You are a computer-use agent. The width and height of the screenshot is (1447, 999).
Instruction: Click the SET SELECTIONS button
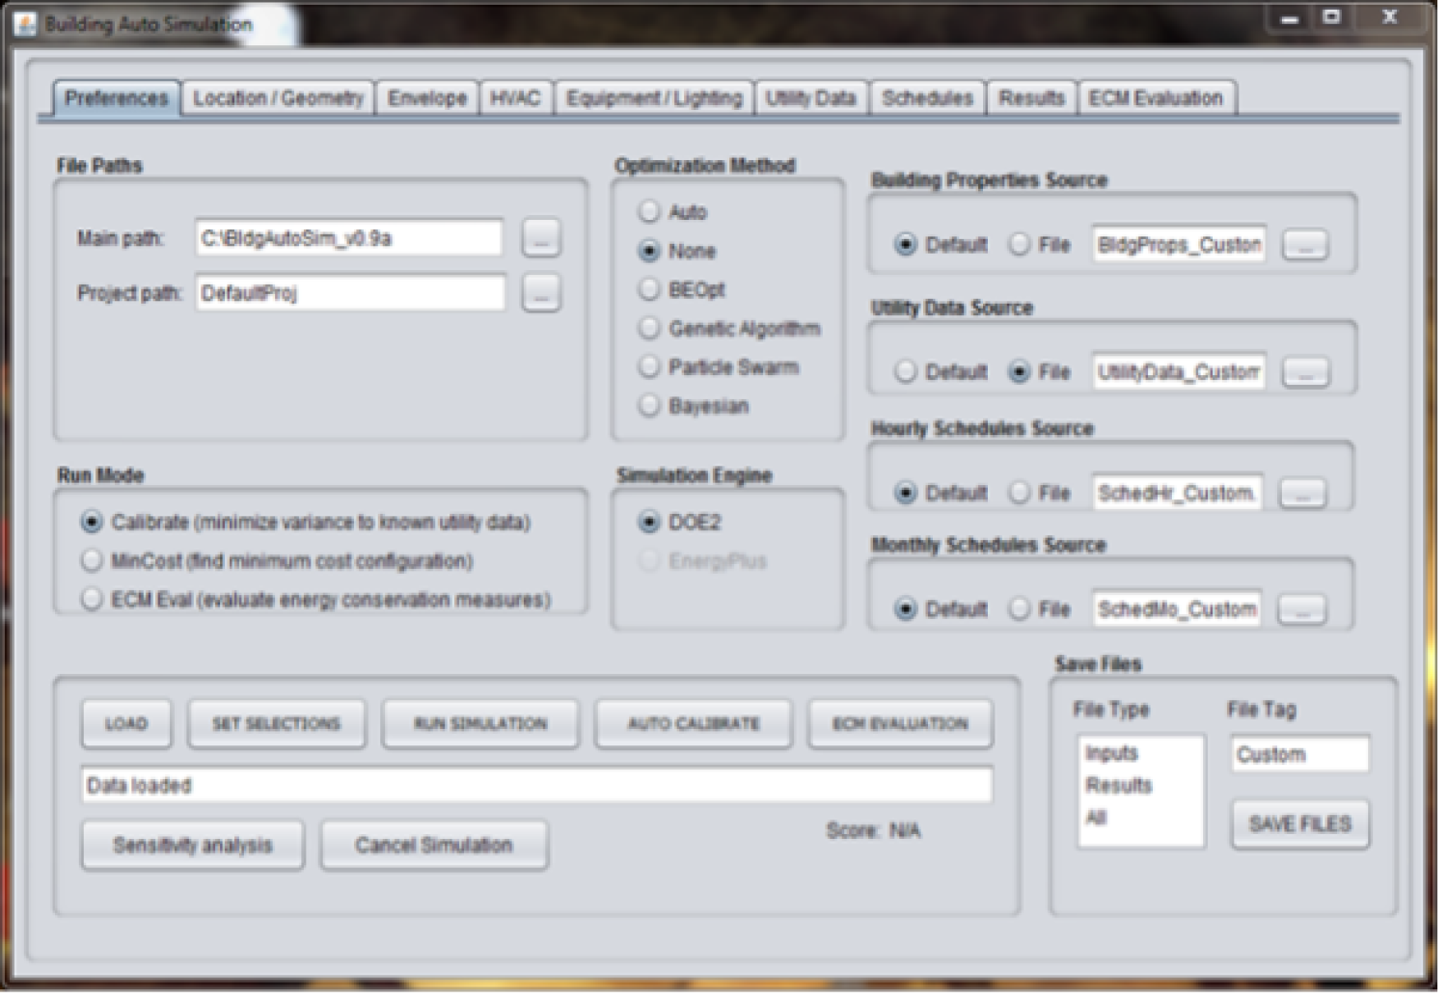pyautogui.click(x=277, y=724)
